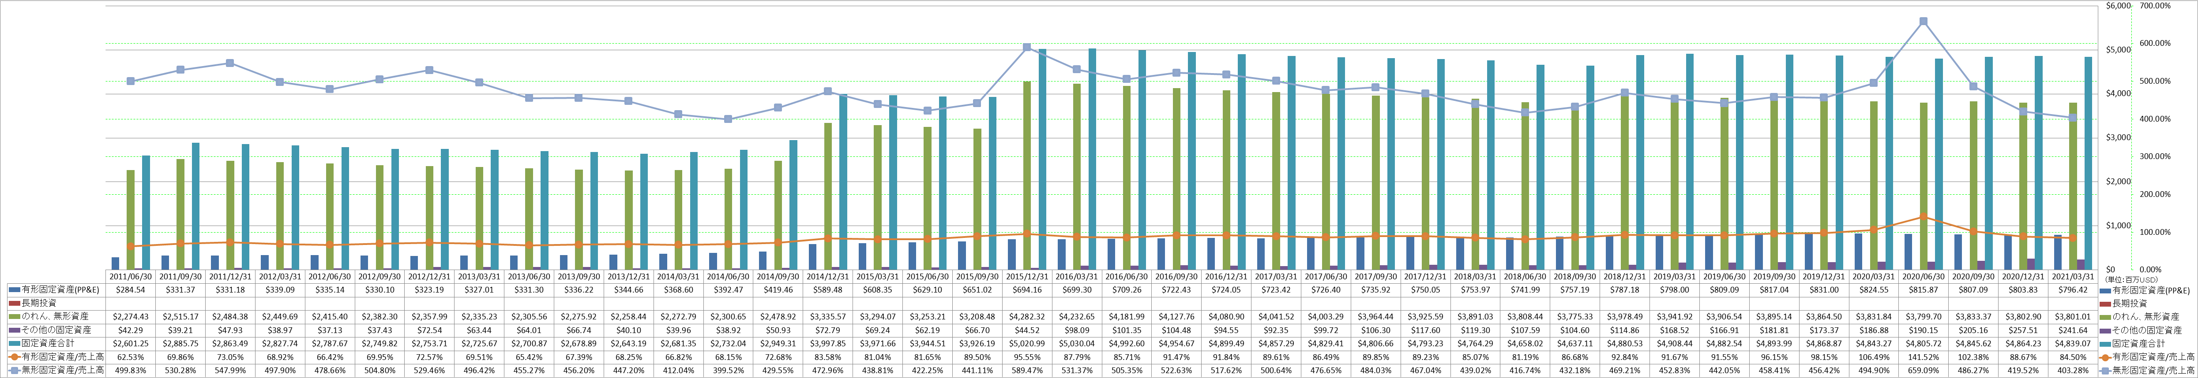Click the $589.48 PP&E cell
This screenshot has height=378, width=2198.
click(x=828, y=290)
